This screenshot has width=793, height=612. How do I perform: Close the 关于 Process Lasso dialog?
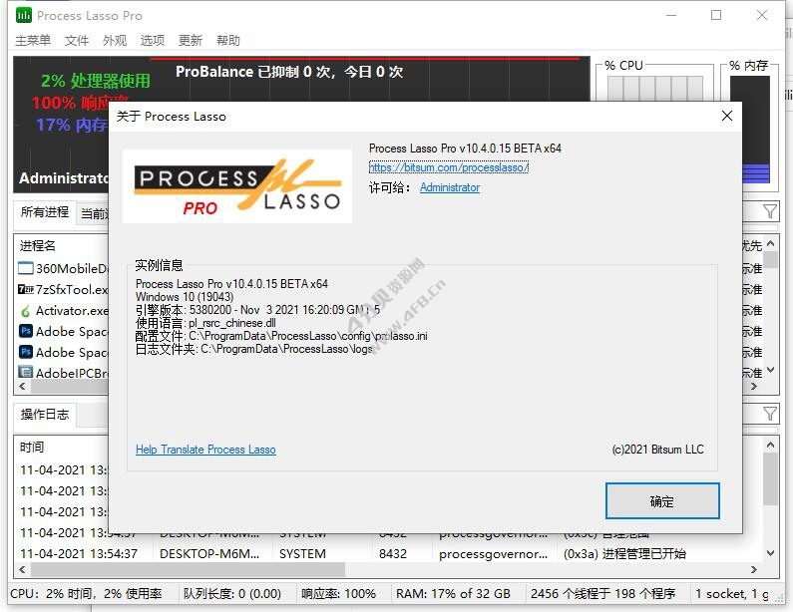click(726, 116)
